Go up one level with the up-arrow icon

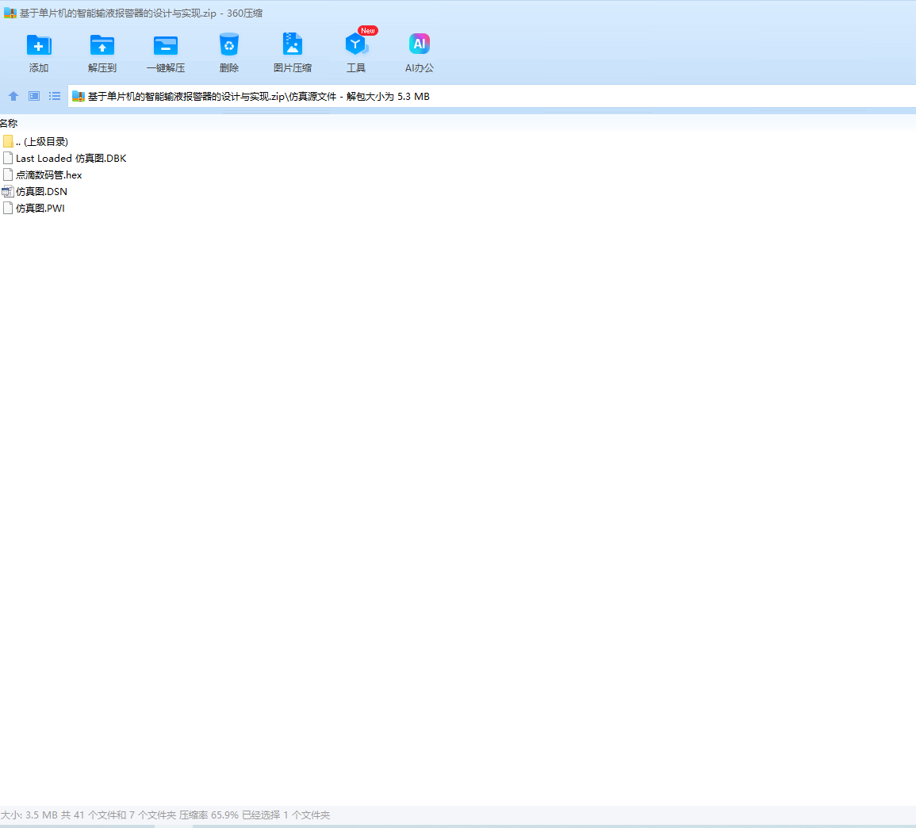pyautogui.click(x=13, y=96)
